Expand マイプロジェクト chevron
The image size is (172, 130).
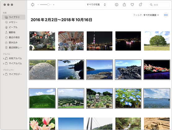(3, 74)
